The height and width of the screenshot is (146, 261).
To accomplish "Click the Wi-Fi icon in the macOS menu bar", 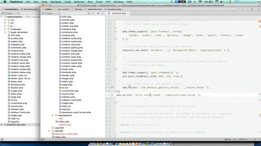I will [200, 2].
